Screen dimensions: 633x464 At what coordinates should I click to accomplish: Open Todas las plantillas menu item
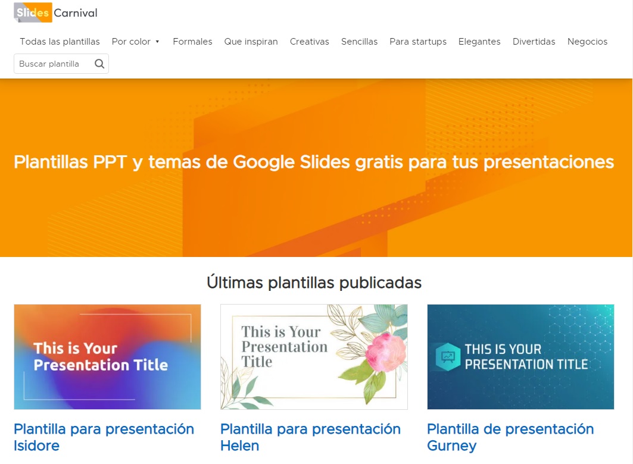(60, 42)
